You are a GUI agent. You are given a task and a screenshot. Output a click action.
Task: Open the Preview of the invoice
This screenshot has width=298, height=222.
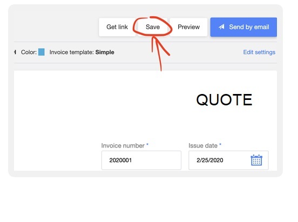(188, 27)
